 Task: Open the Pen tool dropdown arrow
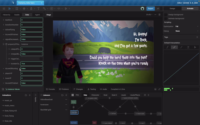coord(34,9)
